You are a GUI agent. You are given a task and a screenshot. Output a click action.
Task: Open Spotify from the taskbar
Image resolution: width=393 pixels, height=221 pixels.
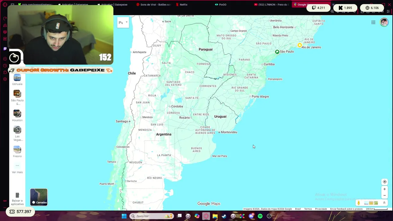coord(260,216)
